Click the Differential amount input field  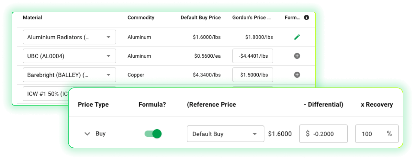[327, 134]
